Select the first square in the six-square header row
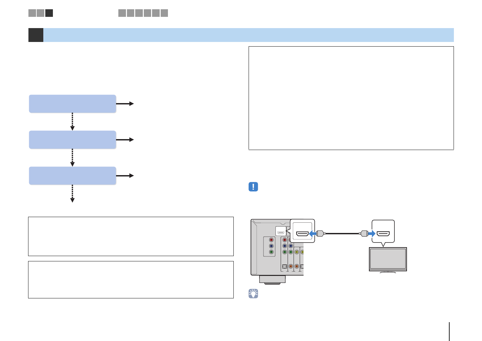Screen dimensions: 482x341 (x=122, y=13)
